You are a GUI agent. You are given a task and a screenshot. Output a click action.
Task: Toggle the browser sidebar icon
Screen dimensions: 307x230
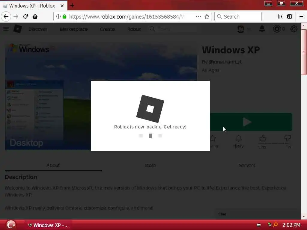click(x=290, y=17)
